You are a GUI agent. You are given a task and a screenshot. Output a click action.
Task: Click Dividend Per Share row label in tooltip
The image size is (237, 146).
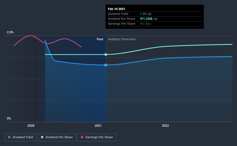point(121,19)
